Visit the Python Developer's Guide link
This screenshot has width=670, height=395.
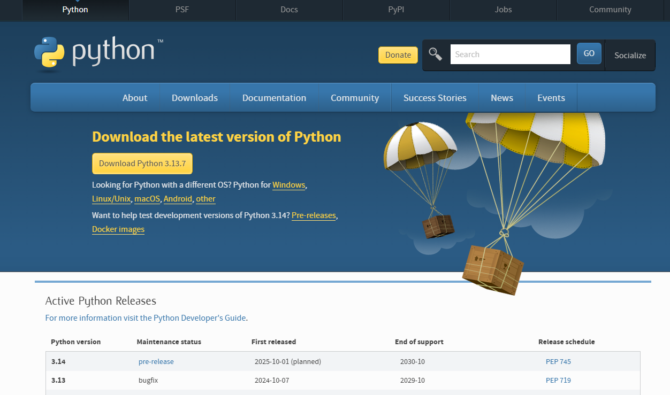pos(200,318)
